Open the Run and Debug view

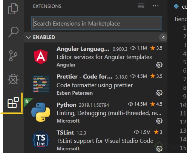pos(13,79)
